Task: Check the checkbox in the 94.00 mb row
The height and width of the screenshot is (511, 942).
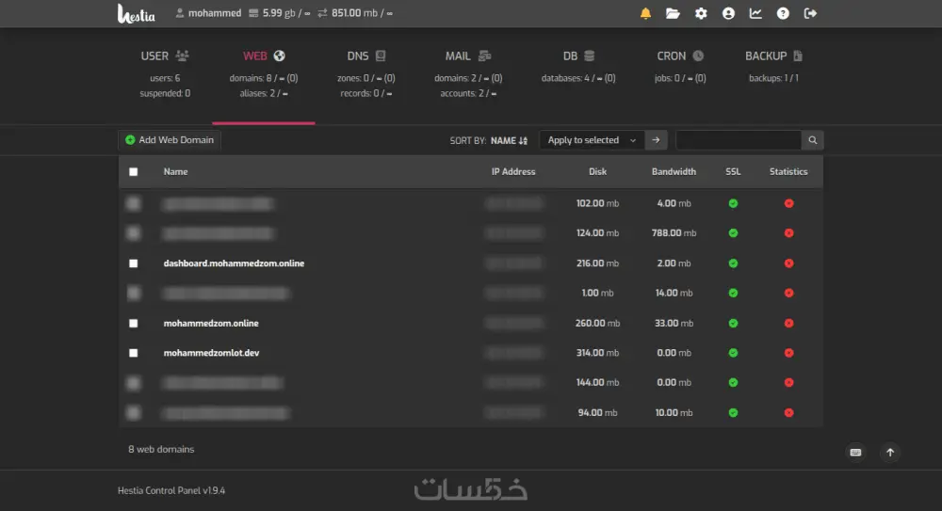Action: [134, 412]
